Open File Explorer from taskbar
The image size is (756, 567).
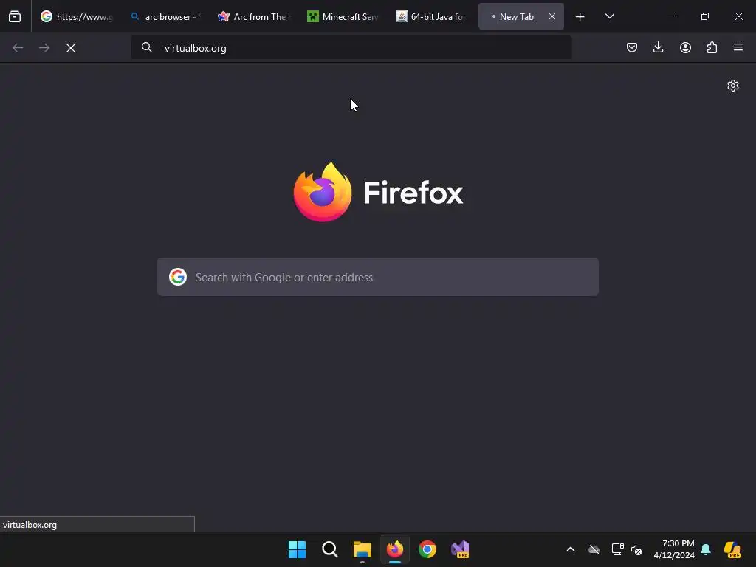[362, 549]
